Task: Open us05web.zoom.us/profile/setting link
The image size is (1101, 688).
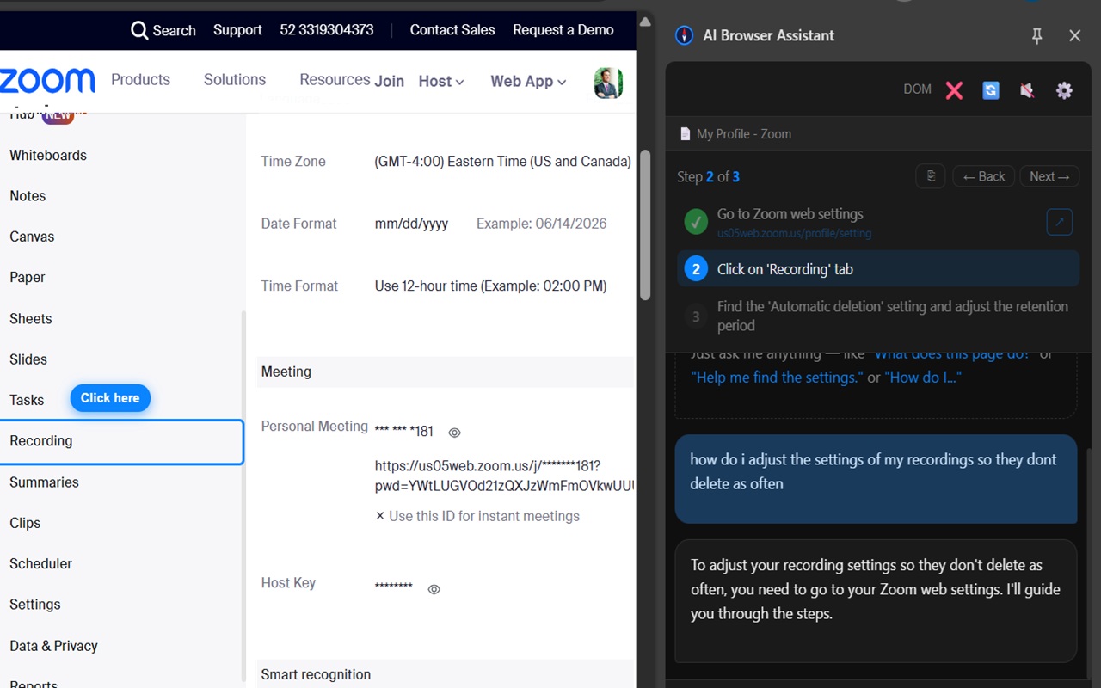Action: (x=794, y=233)
